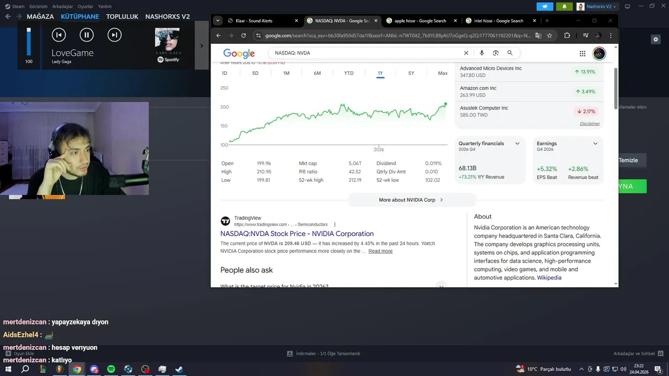Select the 5Y chart range

pos(411,73)
